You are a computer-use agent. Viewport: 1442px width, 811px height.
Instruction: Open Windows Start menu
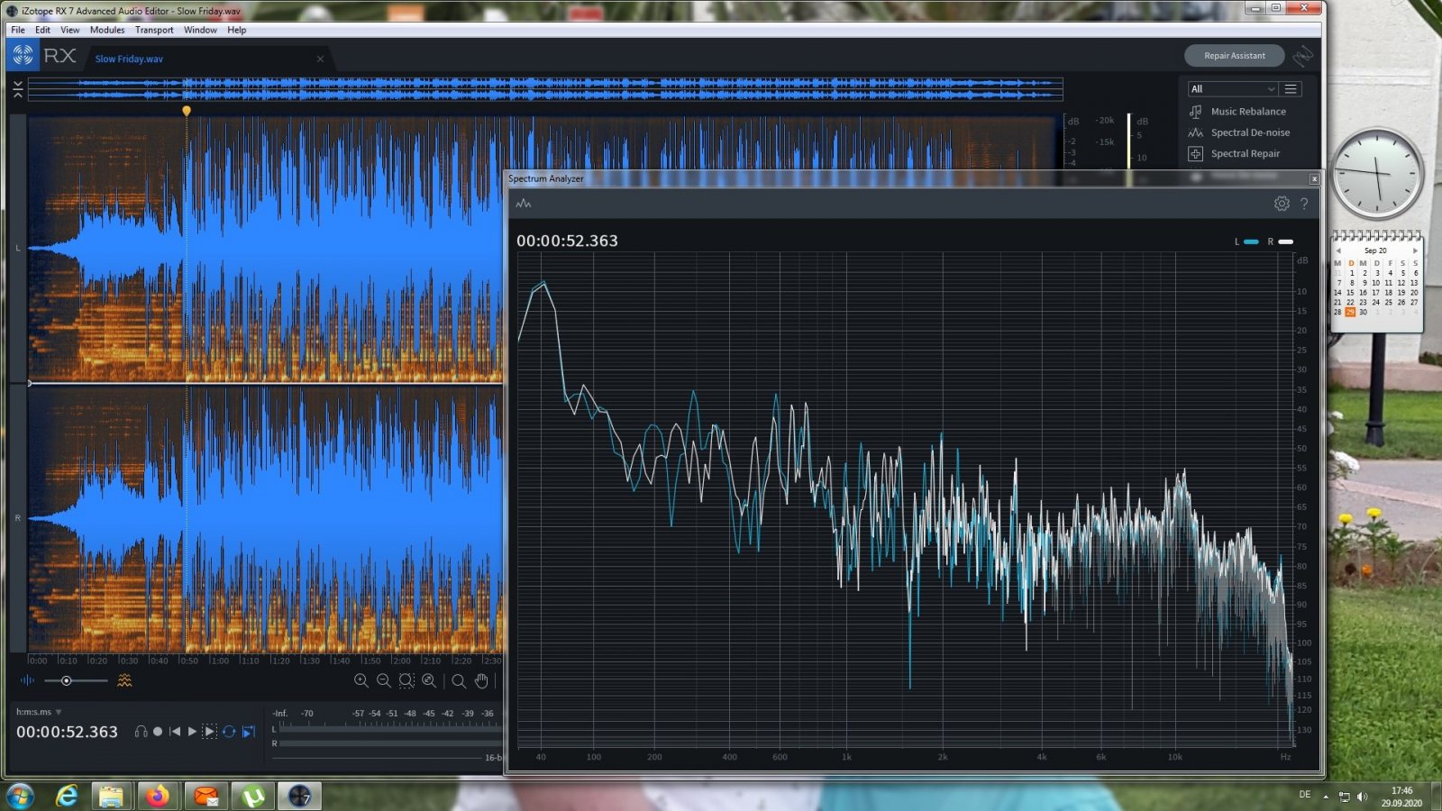point(20,796)
